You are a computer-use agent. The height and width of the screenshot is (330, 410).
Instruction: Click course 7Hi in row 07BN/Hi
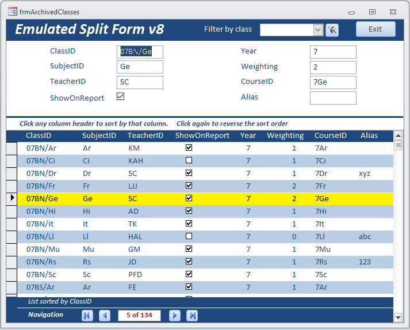click(x=321, y=212)
